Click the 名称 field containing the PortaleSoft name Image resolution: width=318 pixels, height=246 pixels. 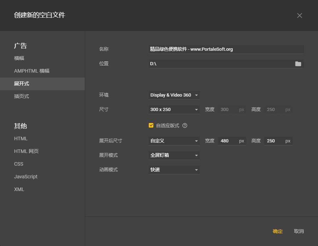tap(226, 49)
